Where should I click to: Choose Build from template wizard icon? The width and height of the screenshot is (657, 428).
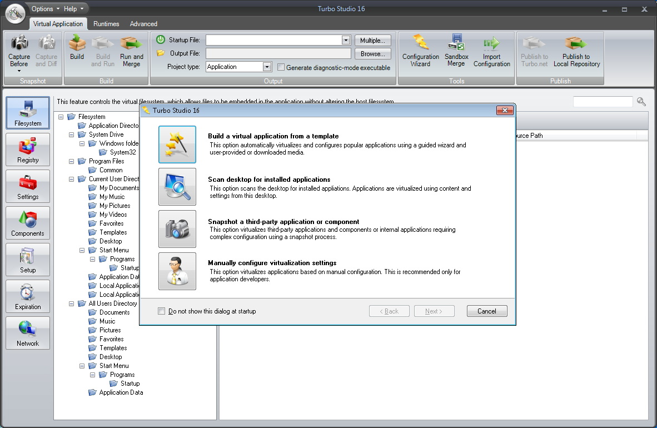click(x=177, y=144)
